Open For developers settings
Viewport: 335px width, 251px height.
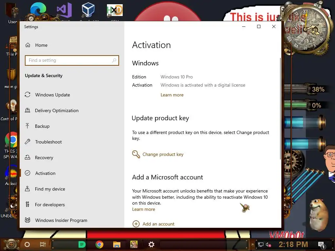tap(50, 205)
